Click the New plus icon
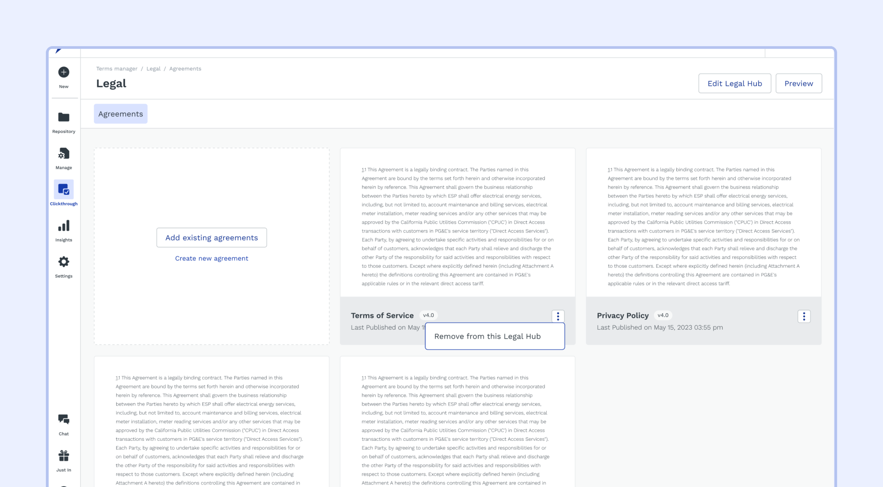883x487 pixels. click(x=63, y=72)
